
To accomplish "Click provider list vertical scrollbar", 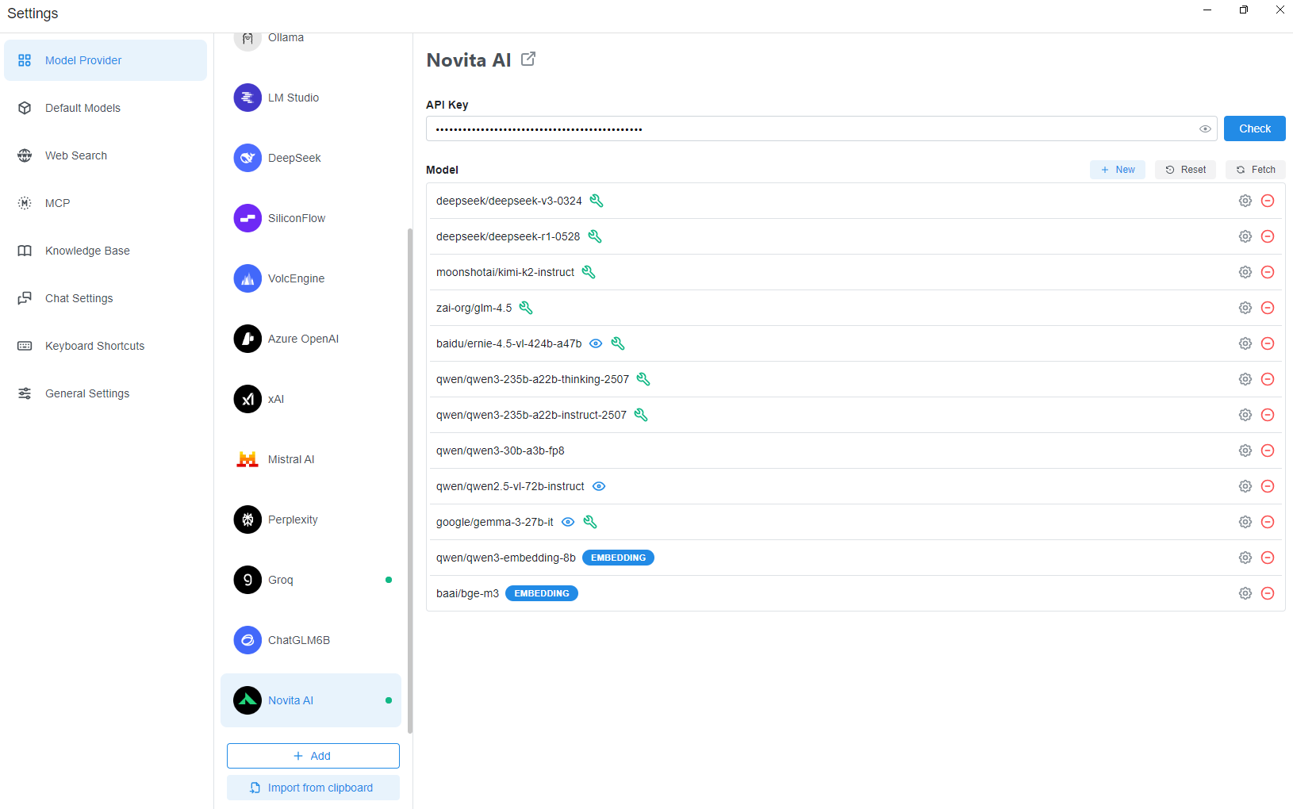I will pyautogui.click(x=410, y=481).
